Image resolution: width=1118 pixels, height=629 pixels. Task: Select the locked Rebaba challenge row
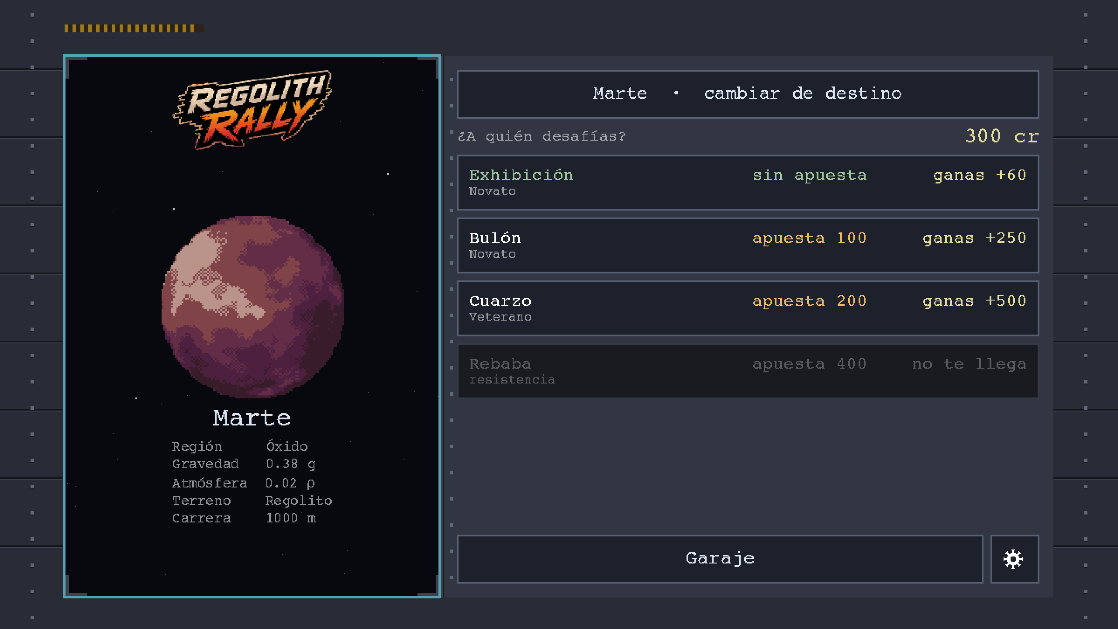(748, 371)
